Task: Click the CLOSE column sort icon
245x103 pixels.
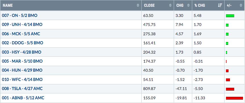Action: [x=170, y=5]
